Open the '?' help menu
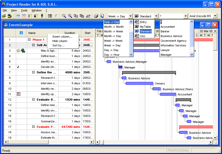The width and height of the screenshot is (222, 154). [x=46, y=10]
